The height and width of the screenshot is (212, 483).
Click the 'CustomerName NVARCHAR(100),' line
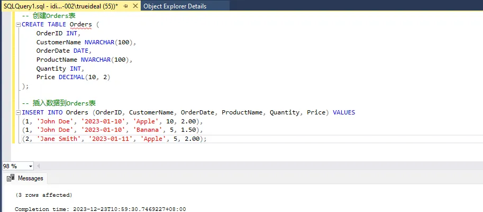86,42
